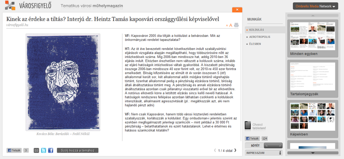Like the article with the Tetszik button showing 3
The height and width of the screenshot is (159, 344).
coord(14,150)
